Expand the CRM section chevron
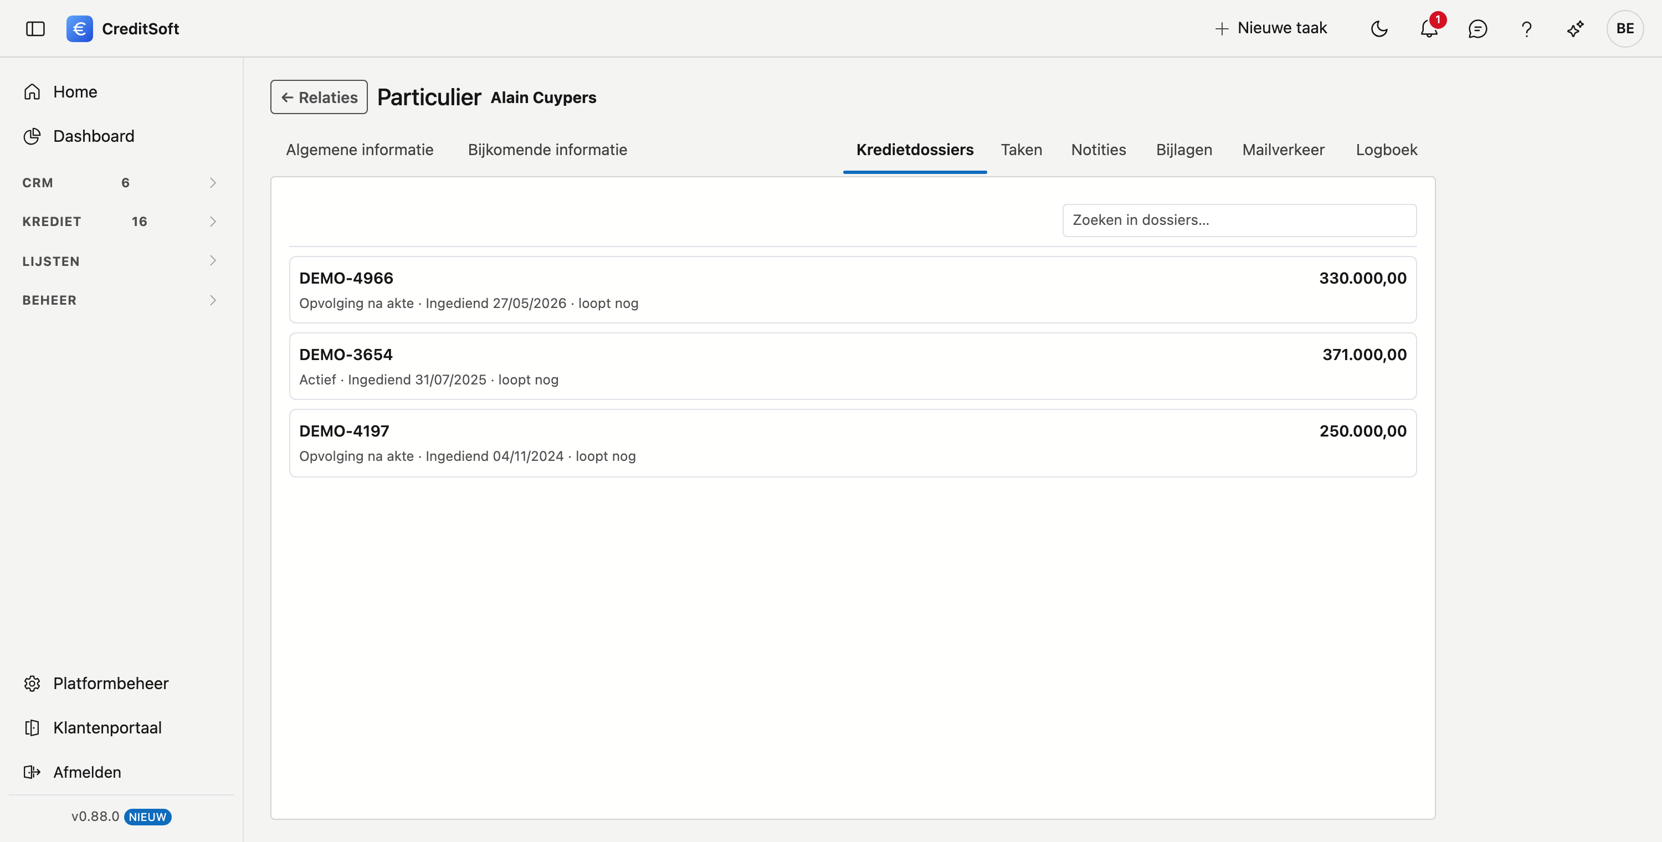The height and width of the screenshot is (842, 1662). pyautogui.click(x=213, y=183)
